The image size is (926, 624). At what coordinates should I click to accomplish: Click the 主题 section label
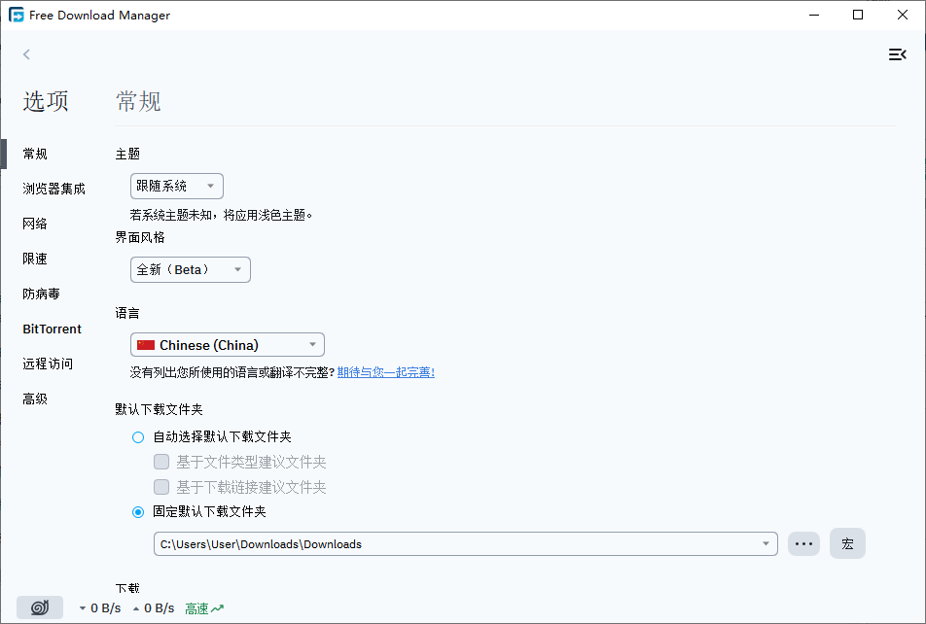point(127,155)
